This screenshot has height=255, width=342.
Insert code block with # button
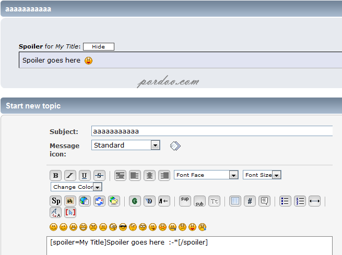pos(250,201)
